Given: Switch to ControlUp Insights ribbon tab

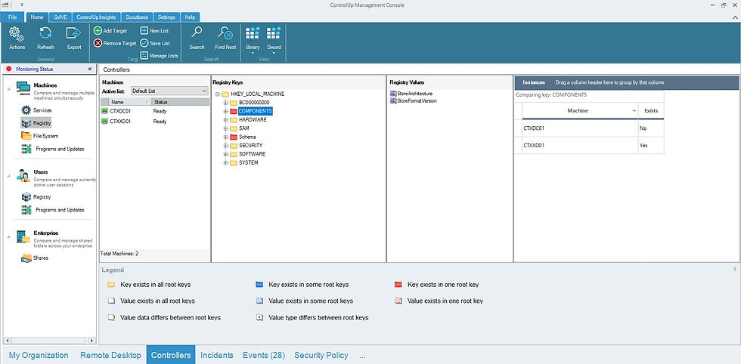Looking at the screenshot, I should coord(96,17).
